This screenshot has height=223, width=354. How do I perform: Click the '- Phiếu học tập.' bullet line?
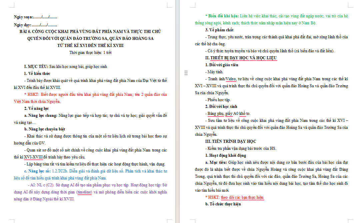click(218, 100)
